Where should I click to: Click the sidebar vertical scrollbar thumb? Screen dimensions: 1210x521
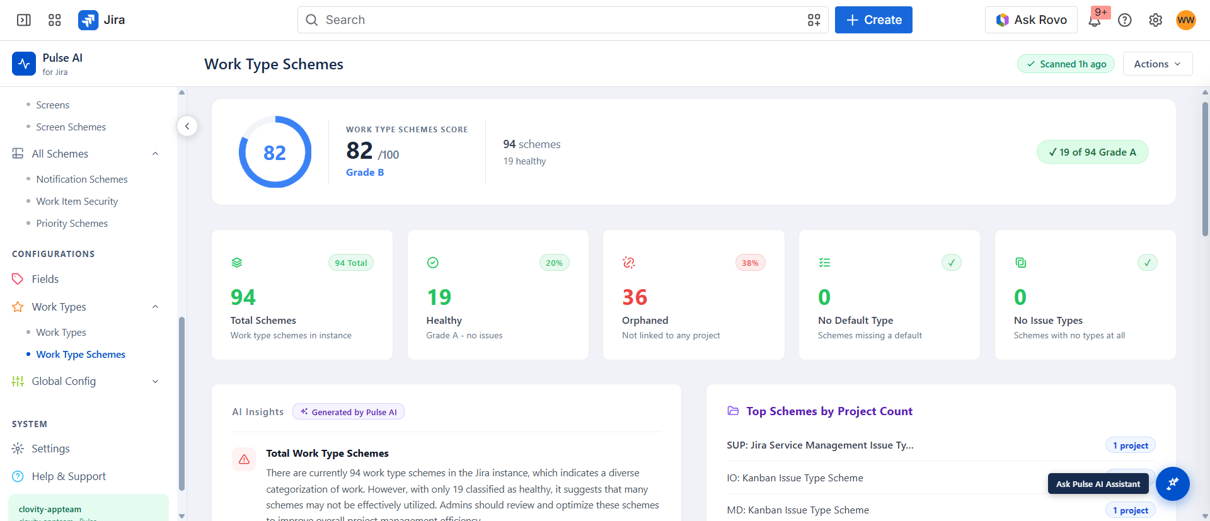point(181,403)
